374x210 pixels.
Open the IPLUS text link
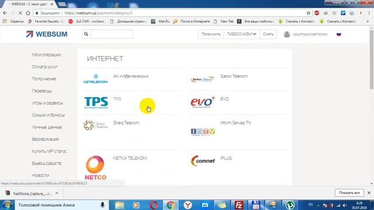226,158
